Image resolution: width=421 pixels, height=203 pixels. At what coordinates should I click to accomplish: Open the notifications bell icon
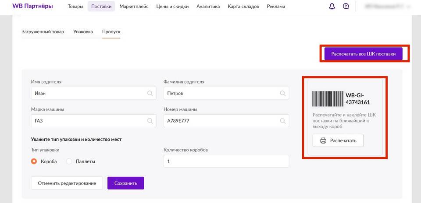click(x=332, y=7)
